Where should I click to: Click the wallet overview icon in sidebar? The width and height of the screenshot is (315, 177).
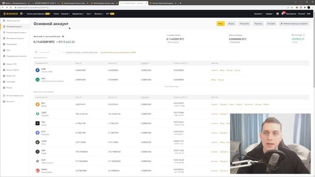click(x=4, y=21)
